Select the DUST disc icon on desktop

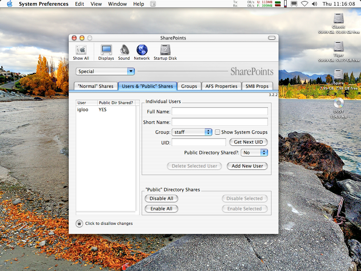[x=339, y=103]
